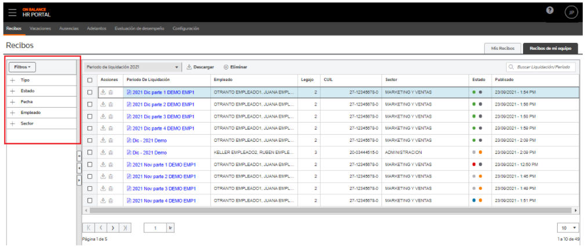Select the Recibos de mi equipo tab
This screenshot has height=250, width=585.
coord(550,49)
